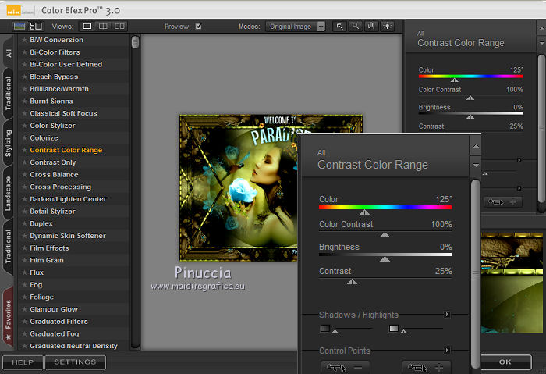Open the Stylizing filter tab

coord(8,144)
